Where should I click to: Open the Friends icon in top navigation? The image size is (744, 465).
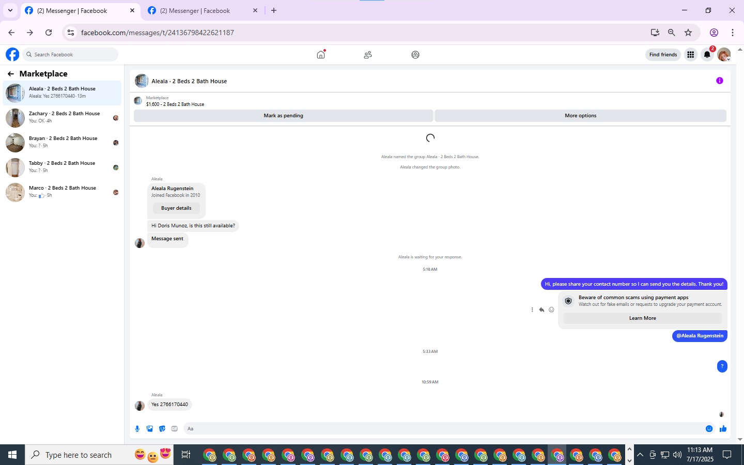[368, 54]
